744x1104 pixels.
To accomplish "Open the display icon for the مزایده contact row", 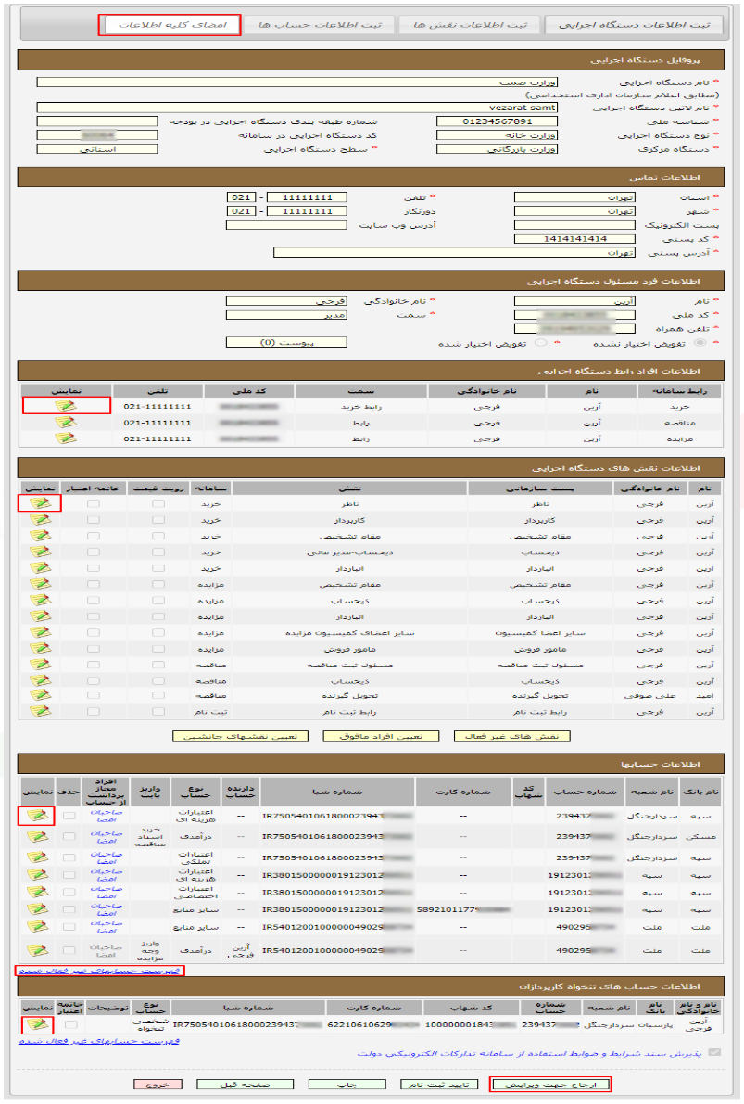I will click(x=66, y=438).
